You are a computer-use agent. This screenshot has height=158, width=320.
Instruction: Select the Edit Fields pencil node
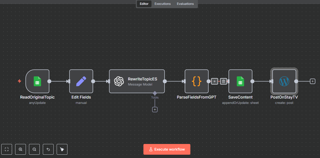click(x=81, y=81)
